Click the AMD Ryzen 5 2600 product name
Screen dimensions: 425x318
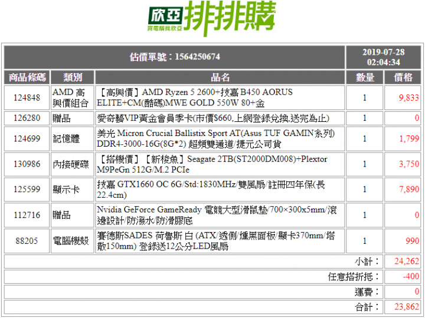click(x=195, y=98)
